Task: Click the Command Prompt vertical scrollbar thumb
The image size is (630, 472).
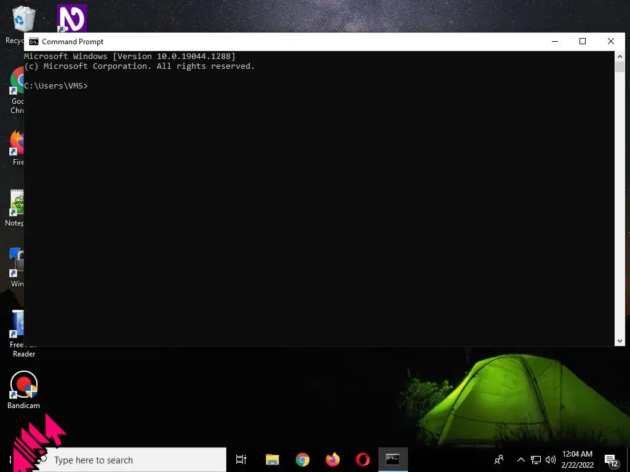Action: (x=620, y=66)
